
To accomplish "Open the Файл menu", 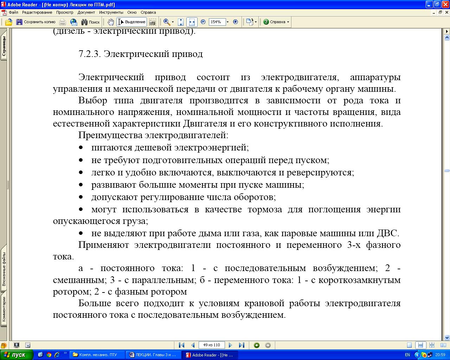I will (14, 12).
